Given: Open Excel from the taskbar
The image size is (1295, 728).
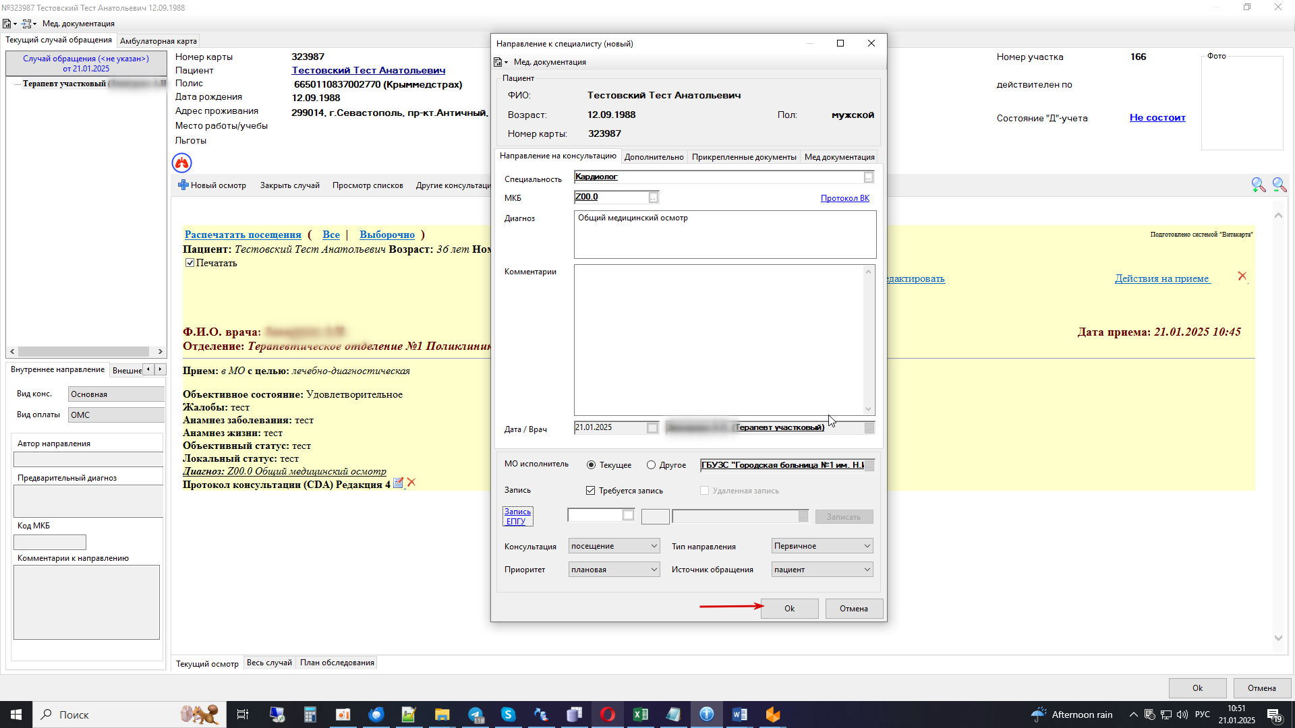Looking at the screenshot, I should tap(640, 715).
